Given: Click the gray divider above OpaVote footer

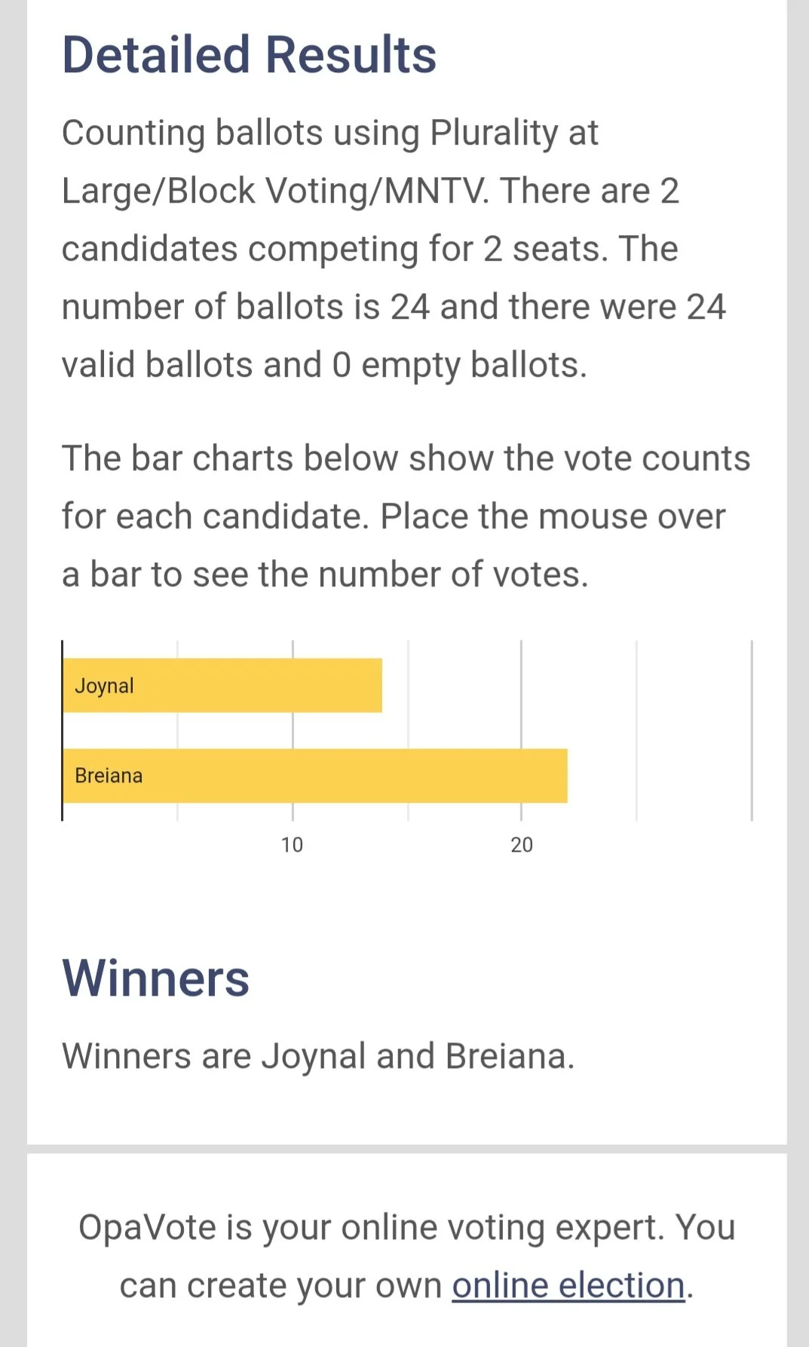Looking at the screenshot, I should [x=406, y=1149].
